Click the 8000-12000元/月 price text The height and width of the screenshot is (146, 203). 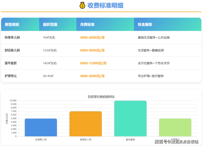(93, 63)
